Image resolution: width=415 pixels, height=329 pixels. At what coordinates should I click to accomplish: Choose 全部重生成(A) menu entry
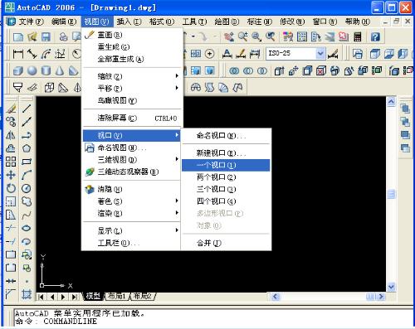(x=133, y=59)
